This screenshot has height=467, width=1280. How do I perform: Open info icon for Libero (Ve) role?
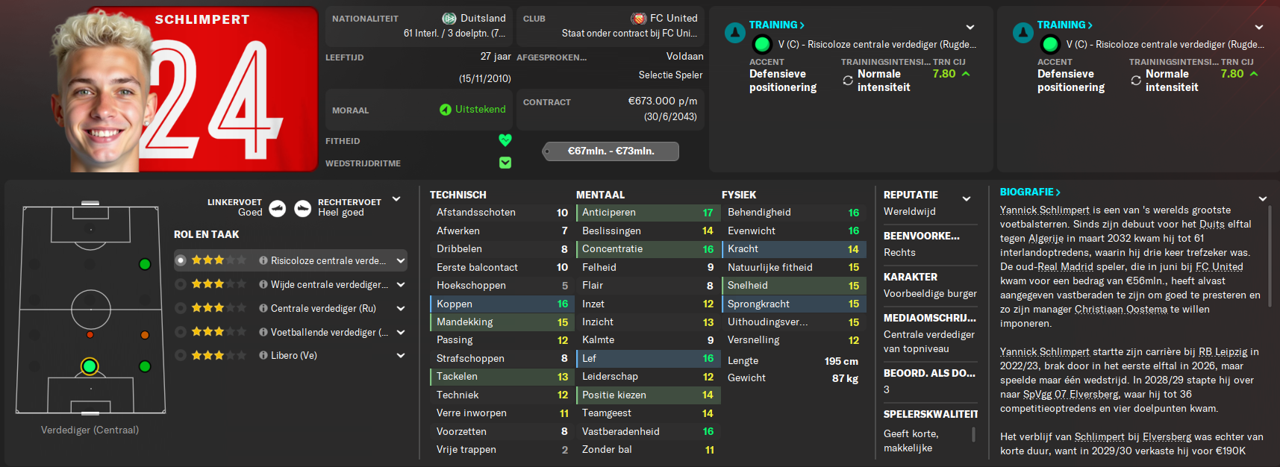(263, 355)
